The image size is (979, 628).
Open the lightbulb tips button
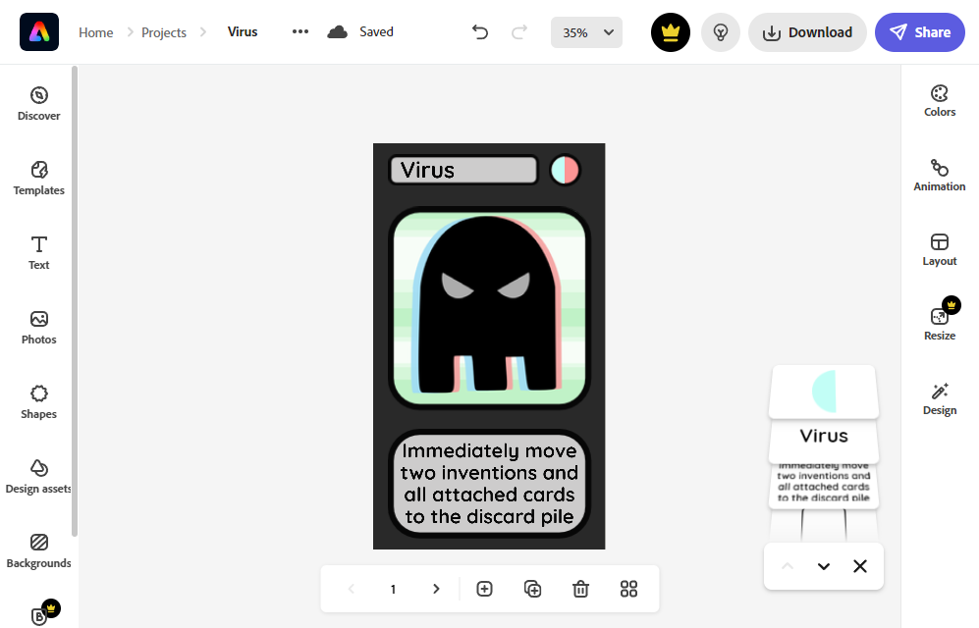pos(721,32)
